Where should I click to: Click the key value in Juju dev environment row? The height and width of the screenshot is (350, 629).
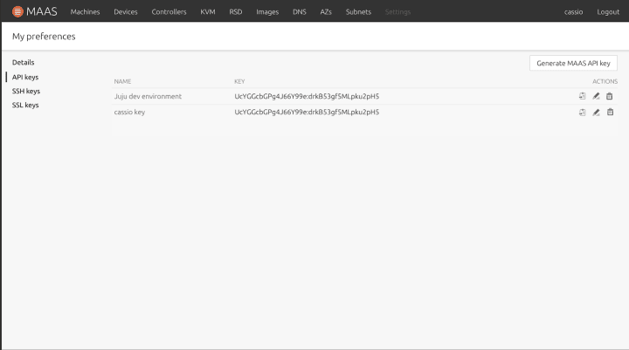point(307,96)
